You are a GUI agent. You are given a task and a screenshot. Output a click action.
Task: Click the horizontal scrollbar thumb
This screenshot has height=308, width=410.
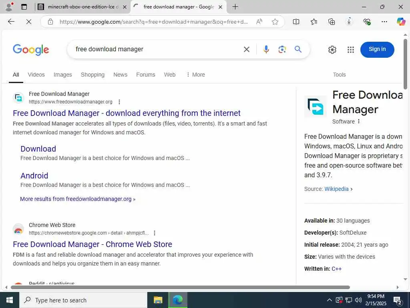point(180,287)
